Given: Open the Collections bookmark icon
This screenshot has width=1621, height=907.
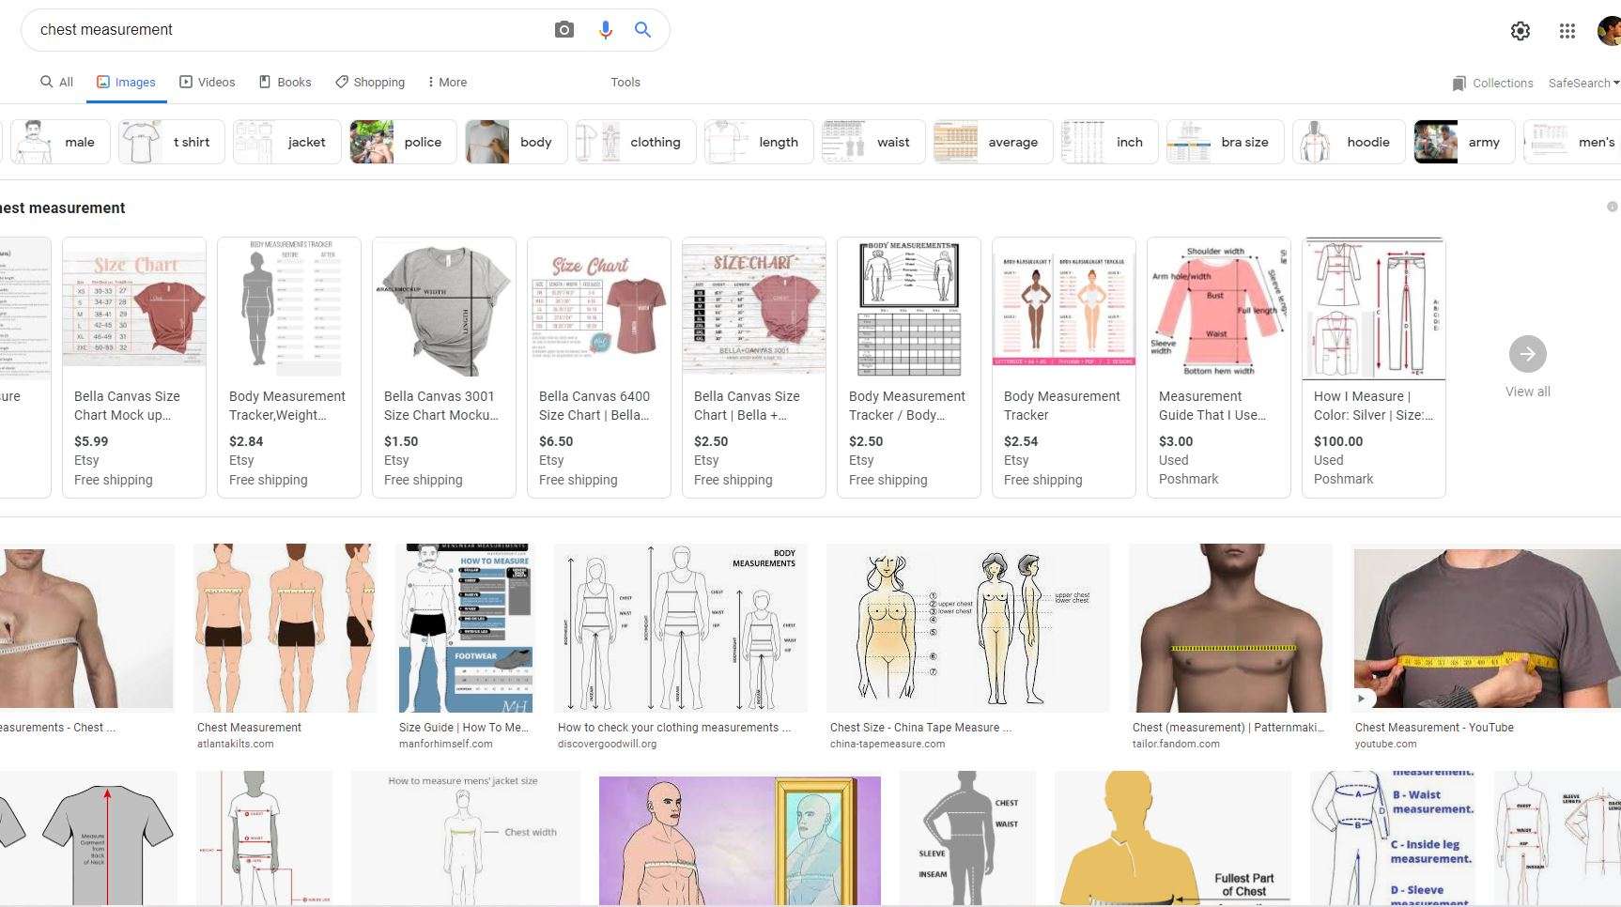Looking at the screenshot, I should (1459, 84).
